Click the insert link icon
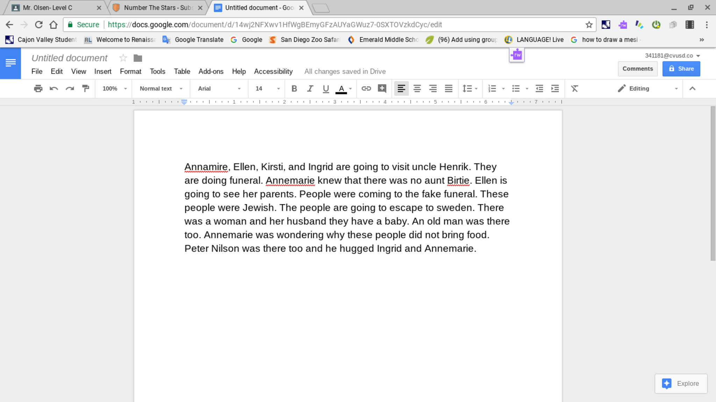This screenshot has width=716, height=402. [x=366, y=89]
